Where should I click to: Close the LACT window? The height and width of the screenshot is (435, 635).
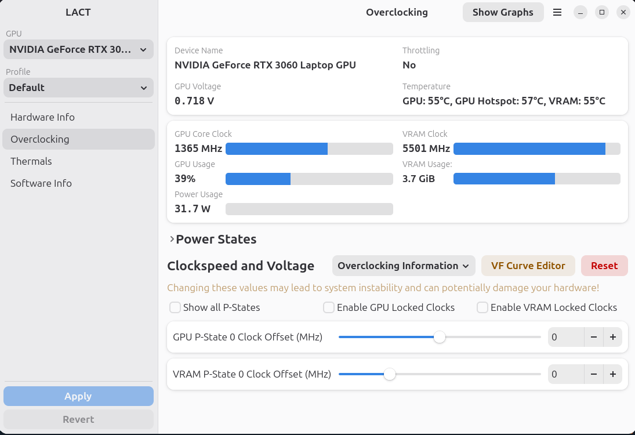click(x=623, y=13)
